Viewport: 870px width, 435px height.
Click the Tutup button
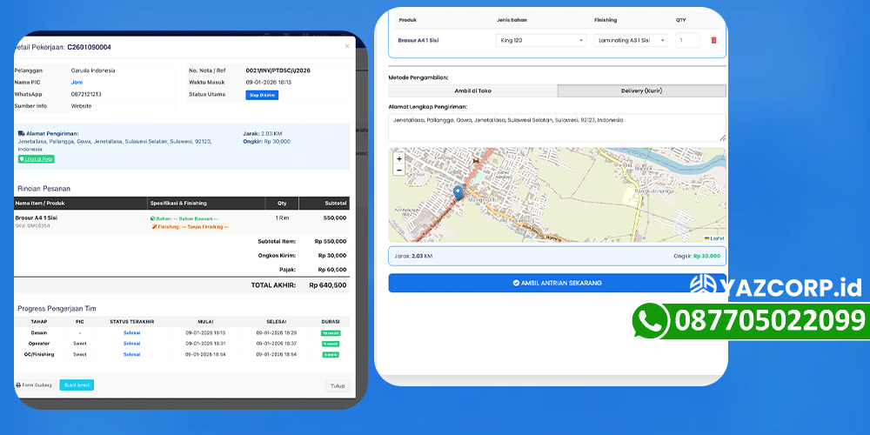(338, 385)
